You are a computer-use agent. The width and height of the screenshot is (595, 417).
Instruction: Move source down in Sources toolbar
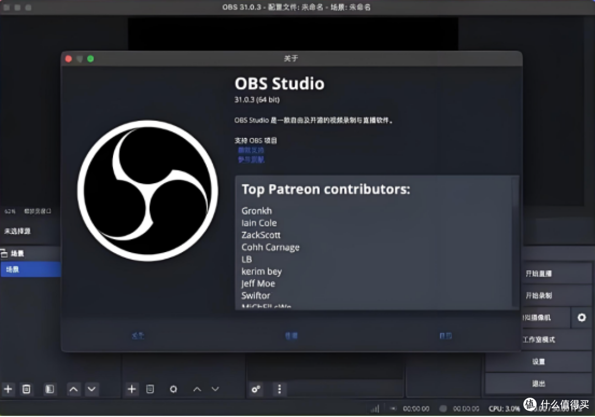coord(215,389)
